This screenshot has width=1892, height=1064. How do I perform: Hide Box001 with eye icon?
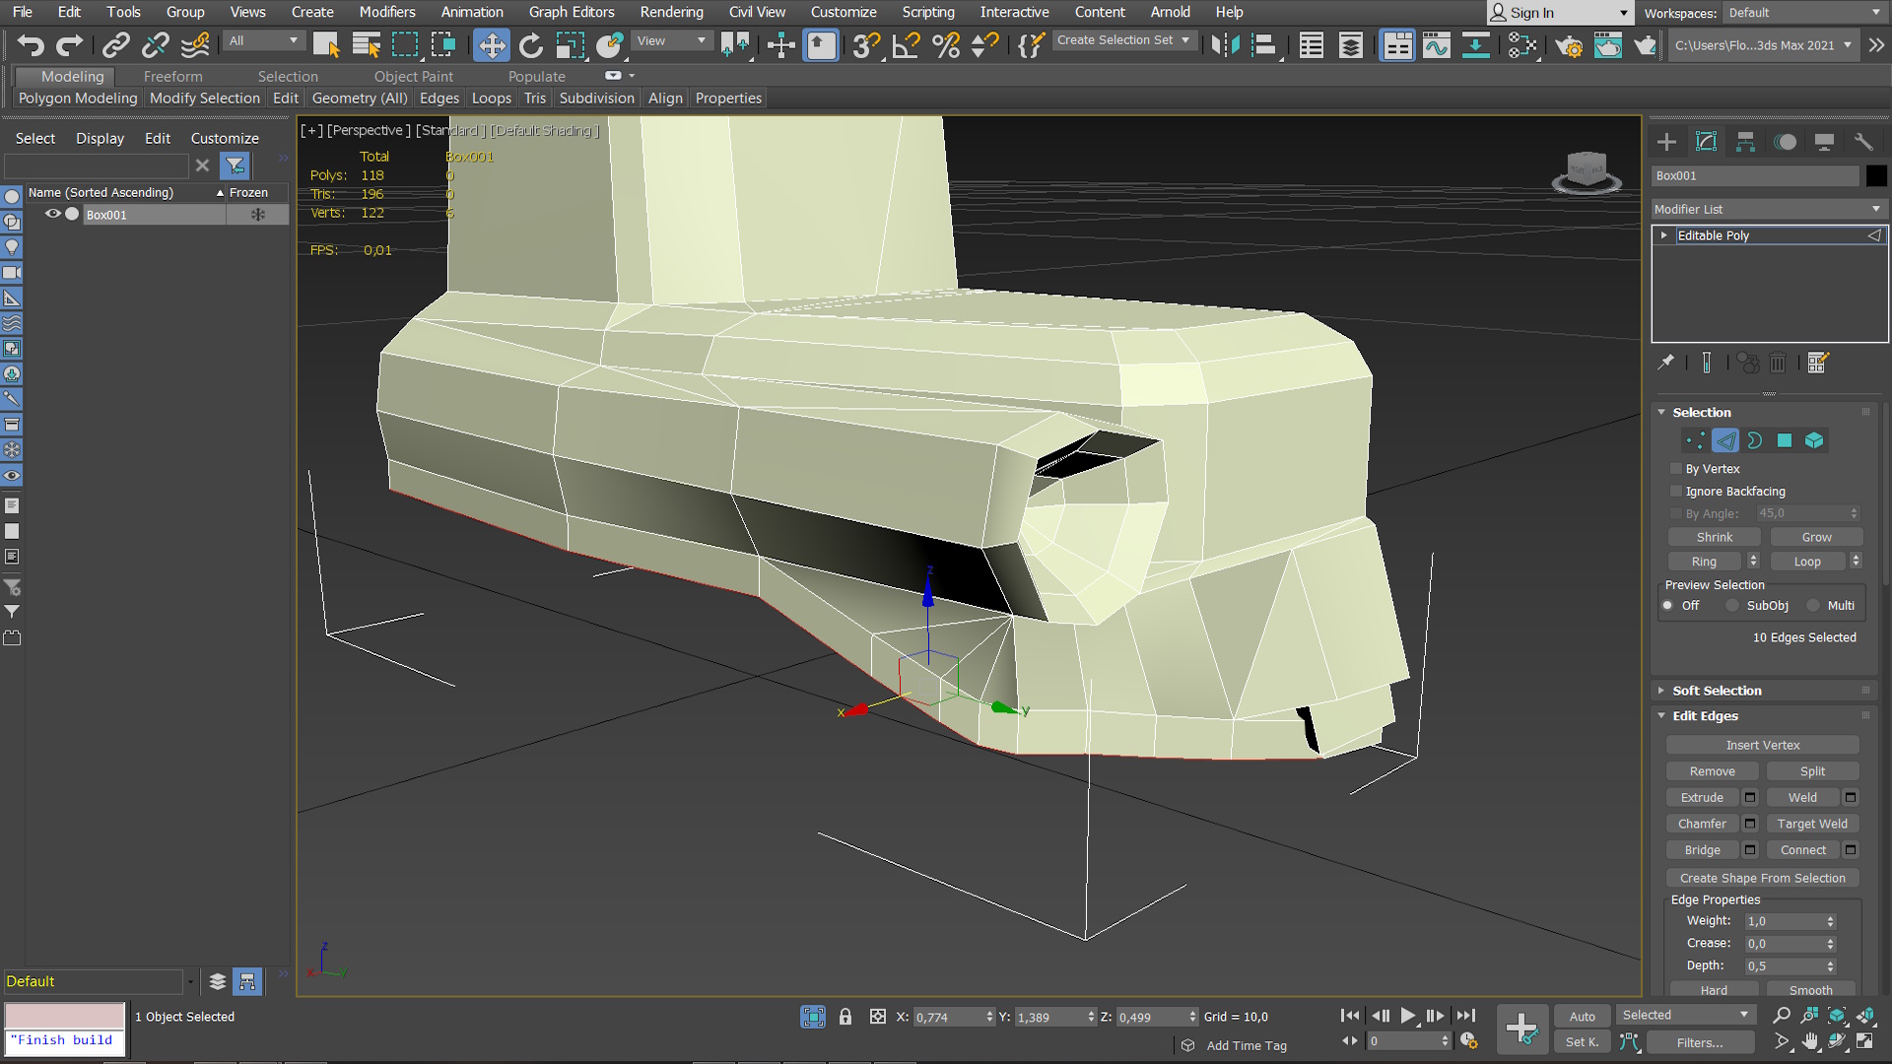[x=53, y=214]
